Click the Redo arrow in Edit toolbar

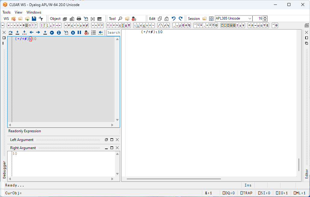tap(181, 19)
